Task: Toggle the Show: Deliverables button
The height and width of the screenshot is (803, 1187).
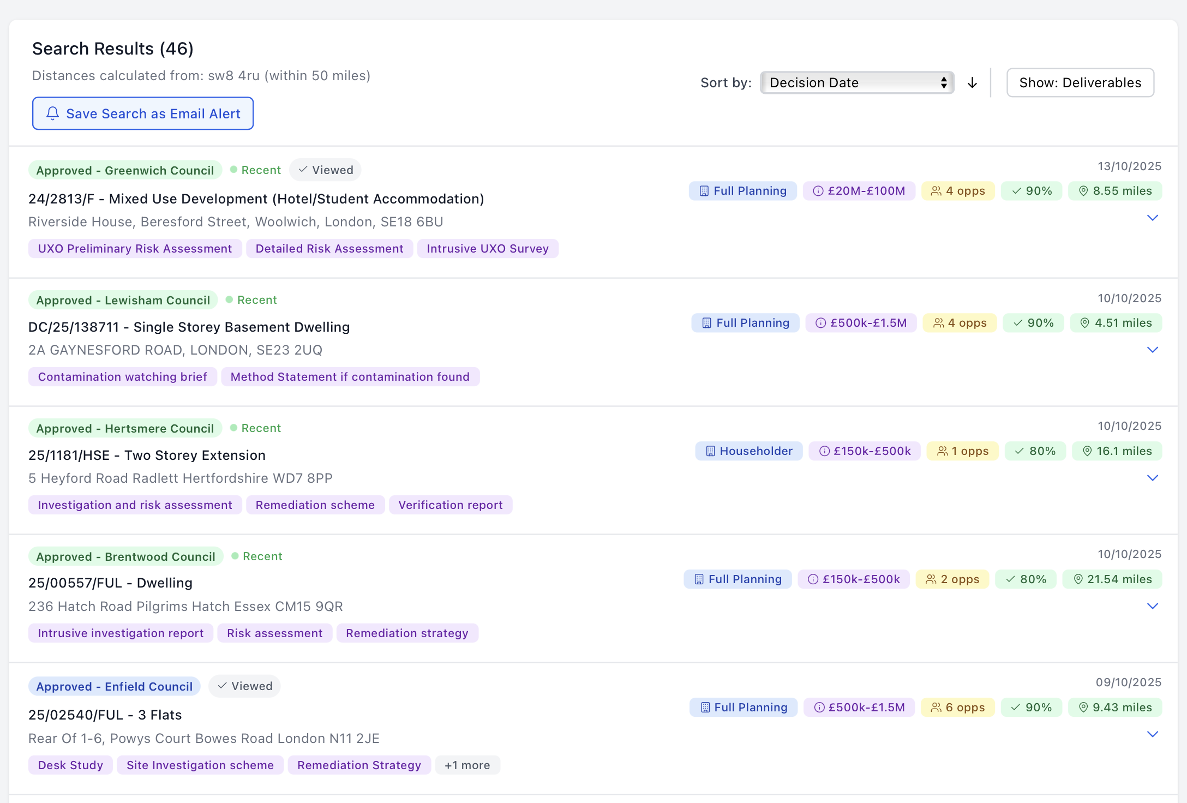Action: pyautogui.click(x=1080, y=83)
